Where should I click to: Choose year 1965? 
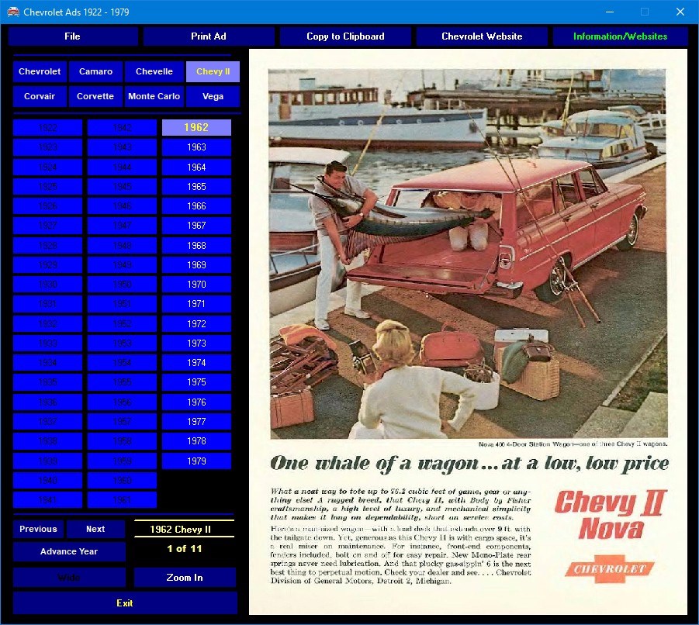click(196, 187)
